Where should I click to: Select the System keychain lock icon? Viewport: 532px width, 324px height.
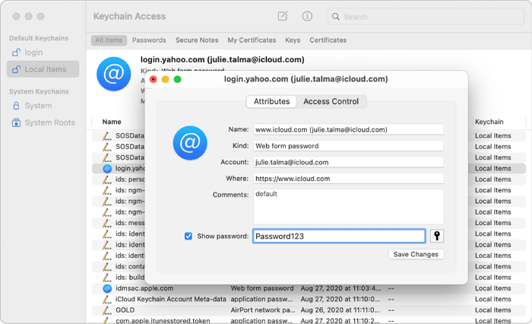pyautogui.click(x=17, y=106)
